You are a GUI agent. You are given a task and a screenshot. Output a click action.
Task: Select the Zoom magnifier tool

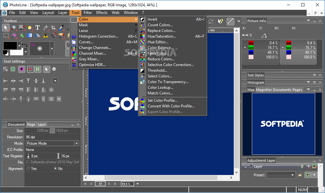pos(14,28)
